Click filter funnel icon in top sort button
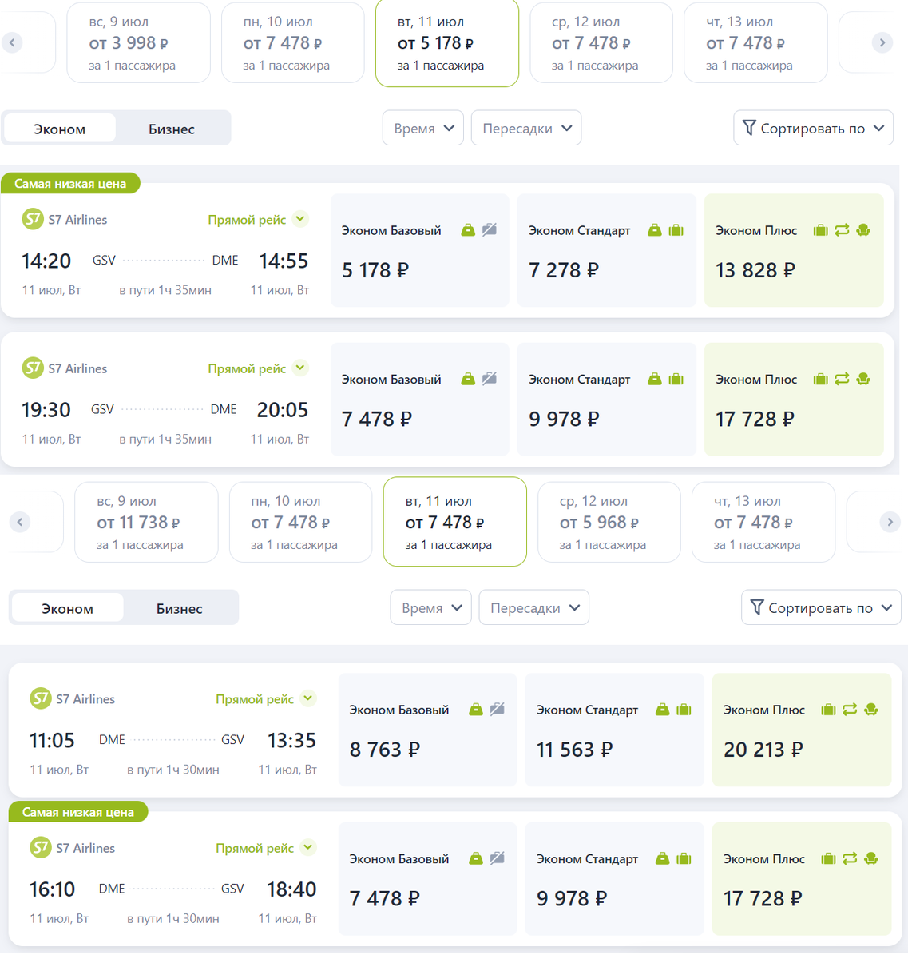The width and height of the screenshot is (908, 959). pyautogui.click(x=749, y=128)
